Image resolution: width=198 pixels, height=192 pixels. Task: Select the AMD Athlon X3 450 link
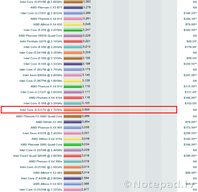(x=49, y=122)
